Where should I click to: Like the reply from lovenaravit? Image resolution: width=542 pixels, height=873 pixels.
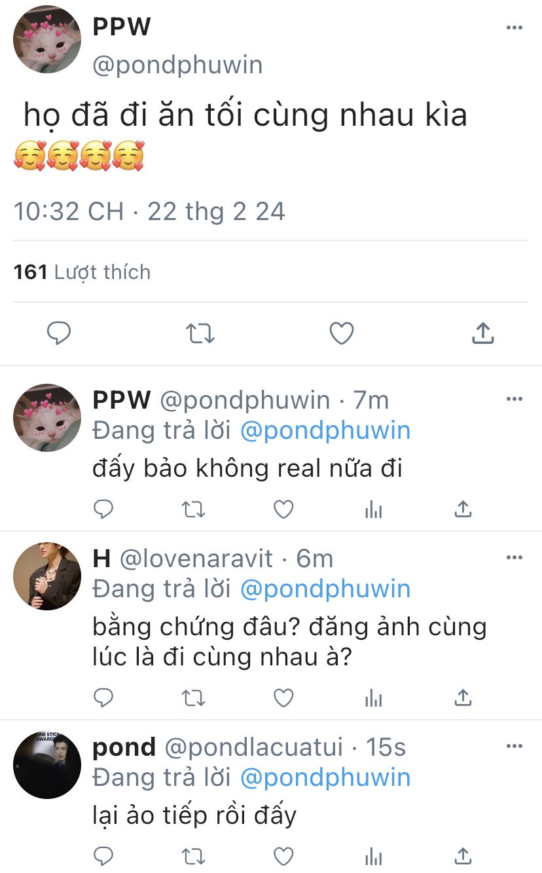click(283, 698)
